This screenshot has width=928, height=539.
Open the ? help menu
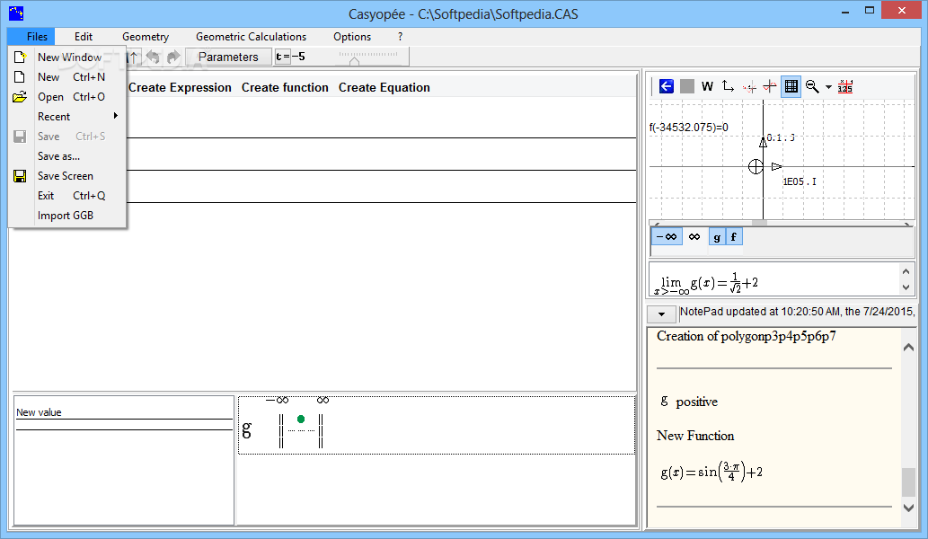click(x=400, y=37)
